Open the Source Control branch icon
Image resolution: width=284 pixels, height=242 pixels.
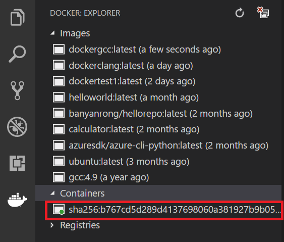coord(17,90)
